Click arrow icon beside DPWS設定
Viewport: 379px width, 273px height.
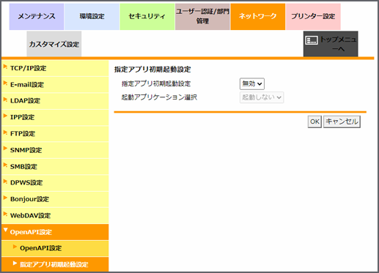tap(5, 182)
